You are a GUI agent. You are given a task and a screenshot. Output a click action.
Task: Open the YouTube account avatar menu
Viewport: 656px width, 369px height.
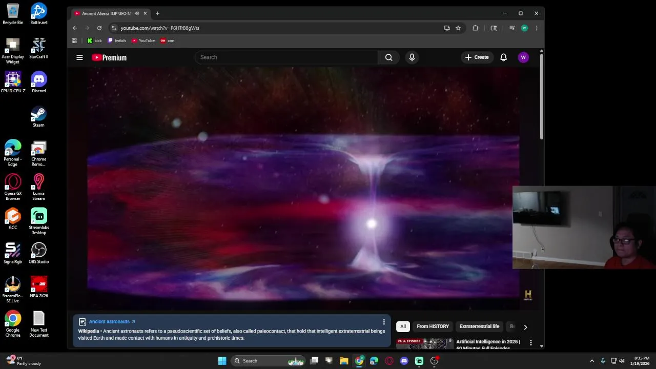click(x=523, y=57)
